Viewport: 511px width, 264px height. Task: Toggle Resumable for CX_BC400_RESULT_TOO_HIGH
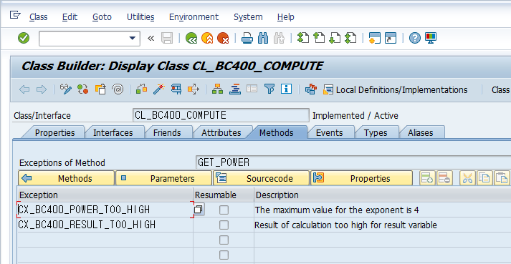[224, 225]
